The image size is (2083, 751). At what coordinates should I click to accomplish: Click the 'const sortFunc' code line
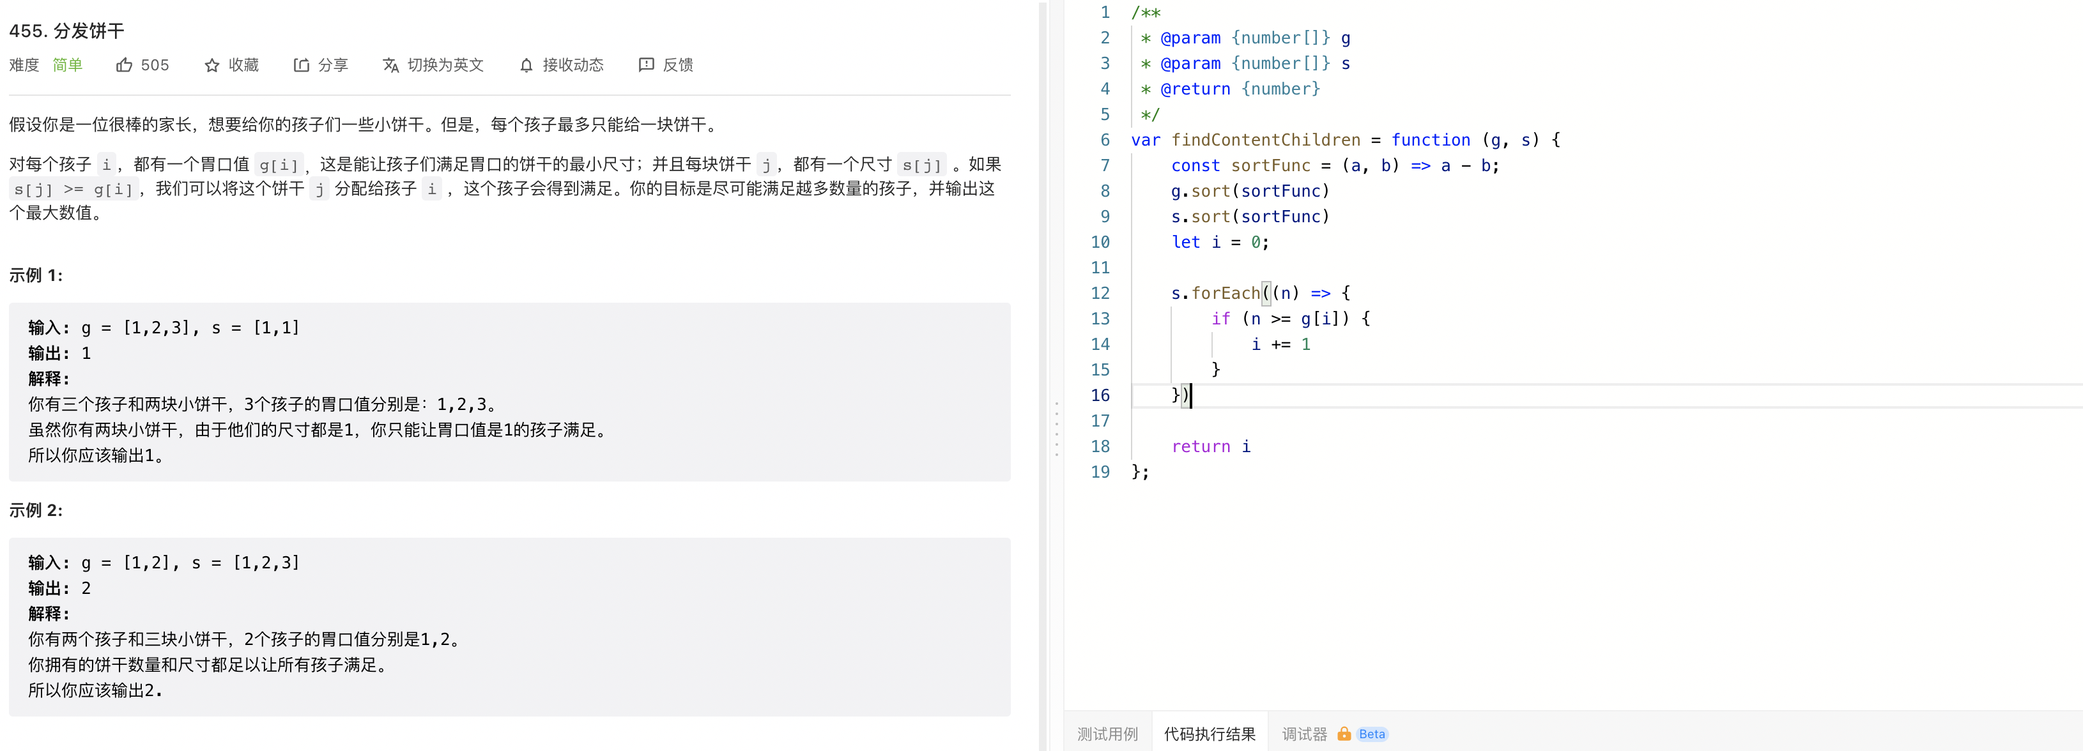[x=1335, y=166]
